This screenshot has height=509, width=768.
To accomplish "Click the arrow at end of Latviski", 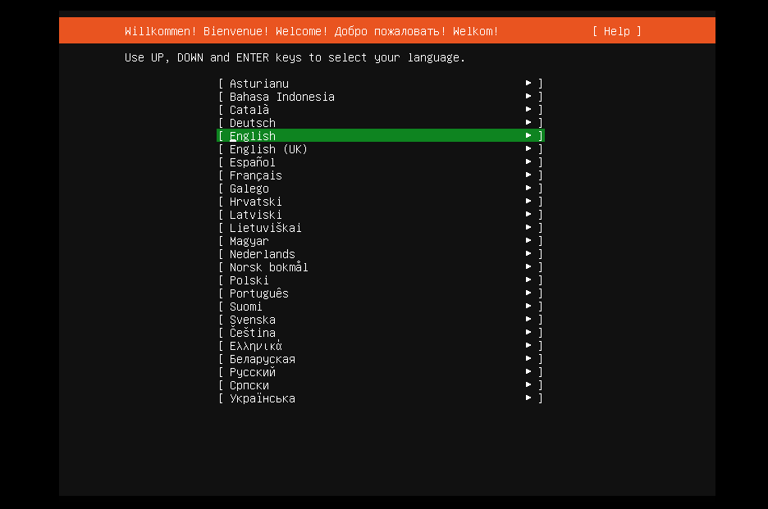I will (x=529, y=215).
